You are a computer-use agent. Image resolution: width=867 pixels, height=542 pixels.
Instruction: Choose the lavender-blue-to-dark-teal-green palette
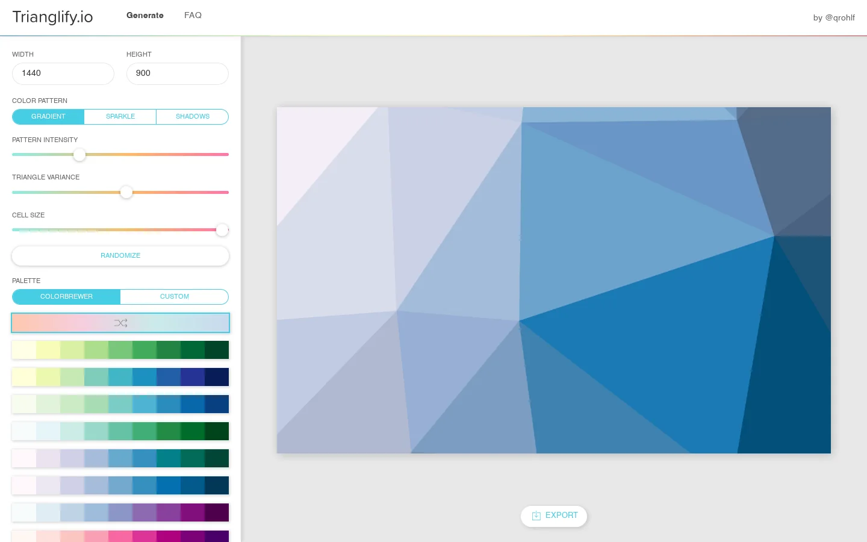(x=120, y=458)
